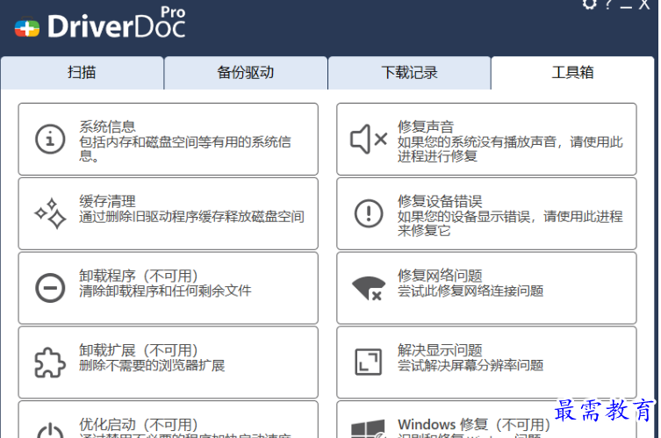The width and height of the screenshot is (661, 438).
Task: Select the 工具箱 tab
Action: pos(572,73)
